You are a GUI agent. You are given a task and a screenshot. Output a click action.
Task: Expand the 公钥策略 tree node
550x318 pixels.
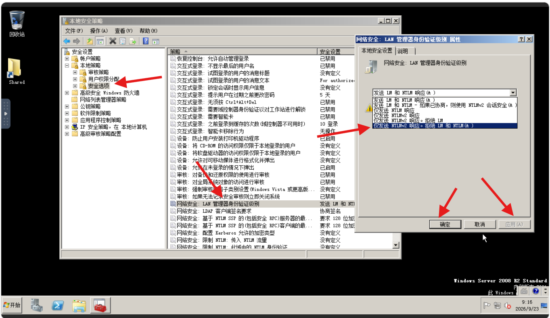pyautogui.click(x=67, y=106)
